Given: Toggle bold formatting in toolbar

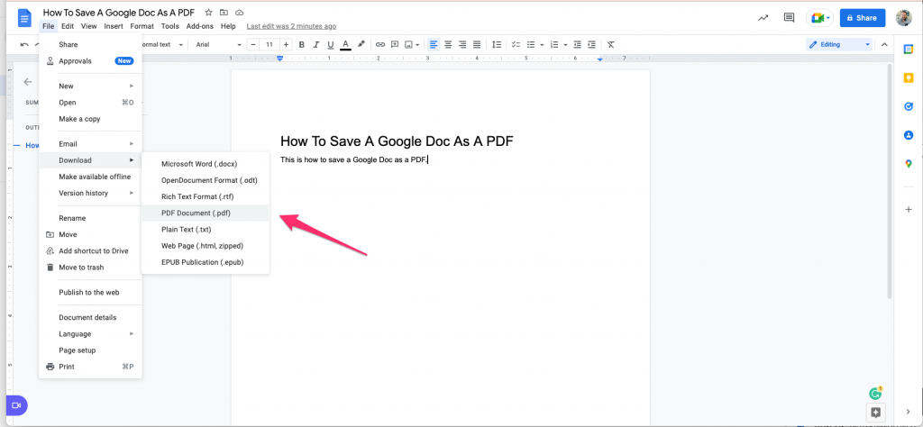Looking at the screenshot, I should coord(302,45).
